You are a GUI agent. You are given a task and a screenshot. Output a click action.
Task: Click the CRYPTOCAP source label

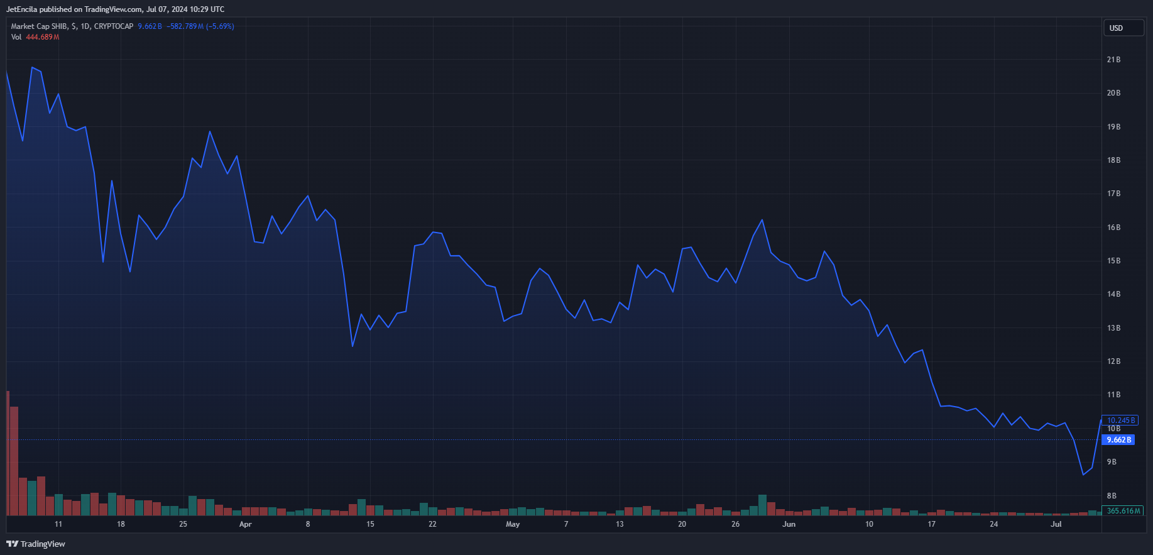click(114, 26)
